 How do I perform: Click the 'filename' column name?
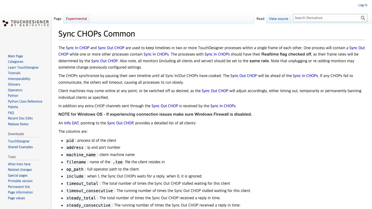pos(76,162)
